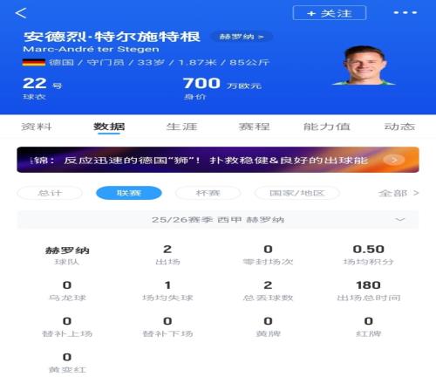This screenshot has height=384, width=436.
Task: Open the 赛程 tab
Action: tap(254, 127)
